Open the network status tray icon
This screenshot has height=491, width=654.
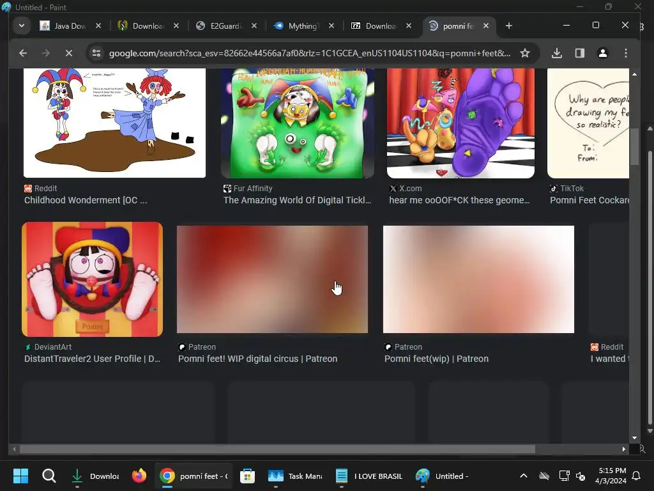click(564, 476)
